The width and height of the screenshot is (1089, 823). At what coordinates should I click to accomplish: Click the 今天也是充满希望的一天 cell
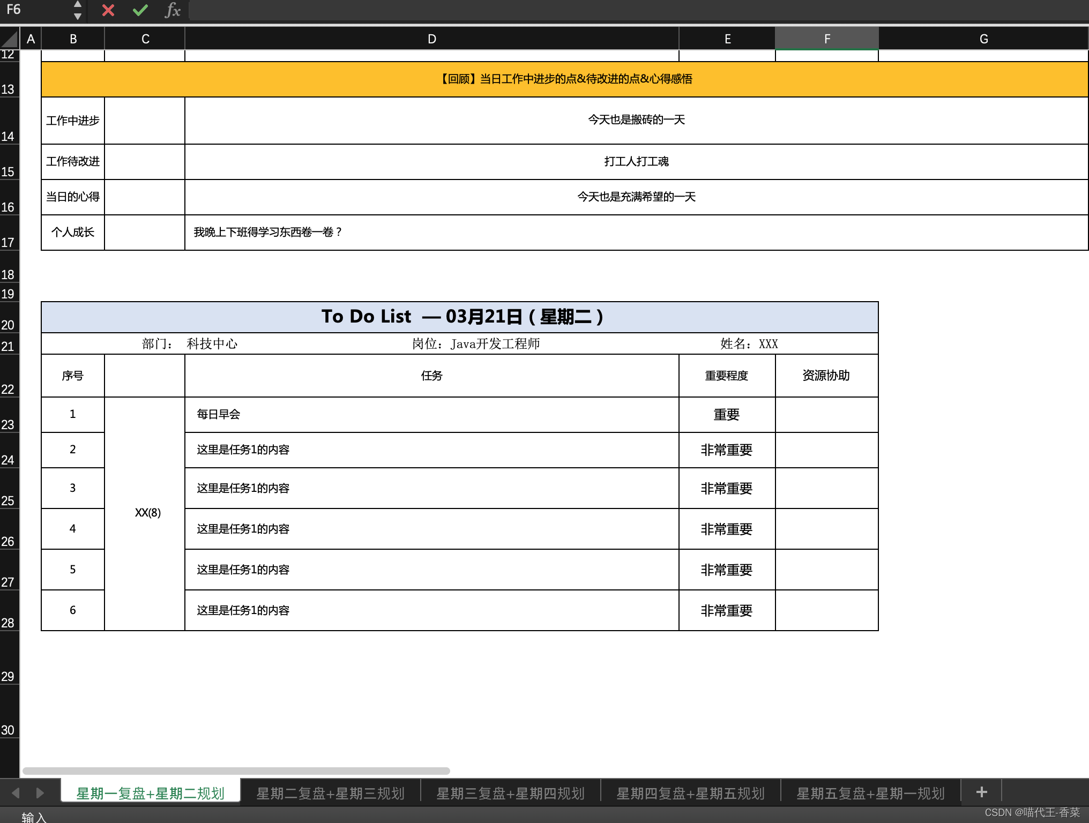point(637,197)
